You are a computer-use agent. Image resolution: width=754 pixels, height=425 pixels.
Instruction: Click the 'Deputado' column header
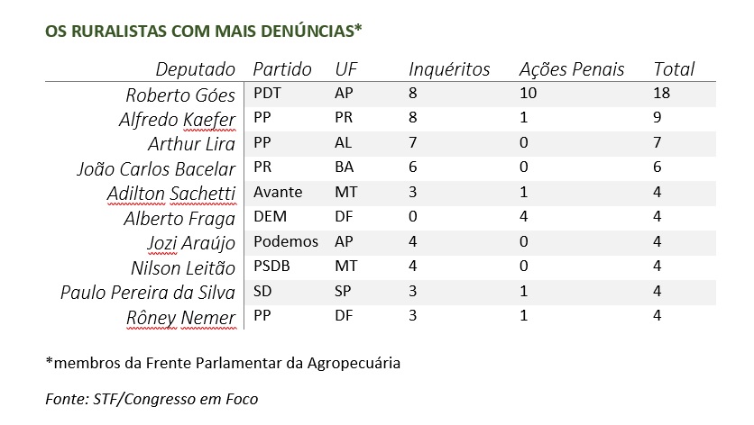tap(195, 69)
